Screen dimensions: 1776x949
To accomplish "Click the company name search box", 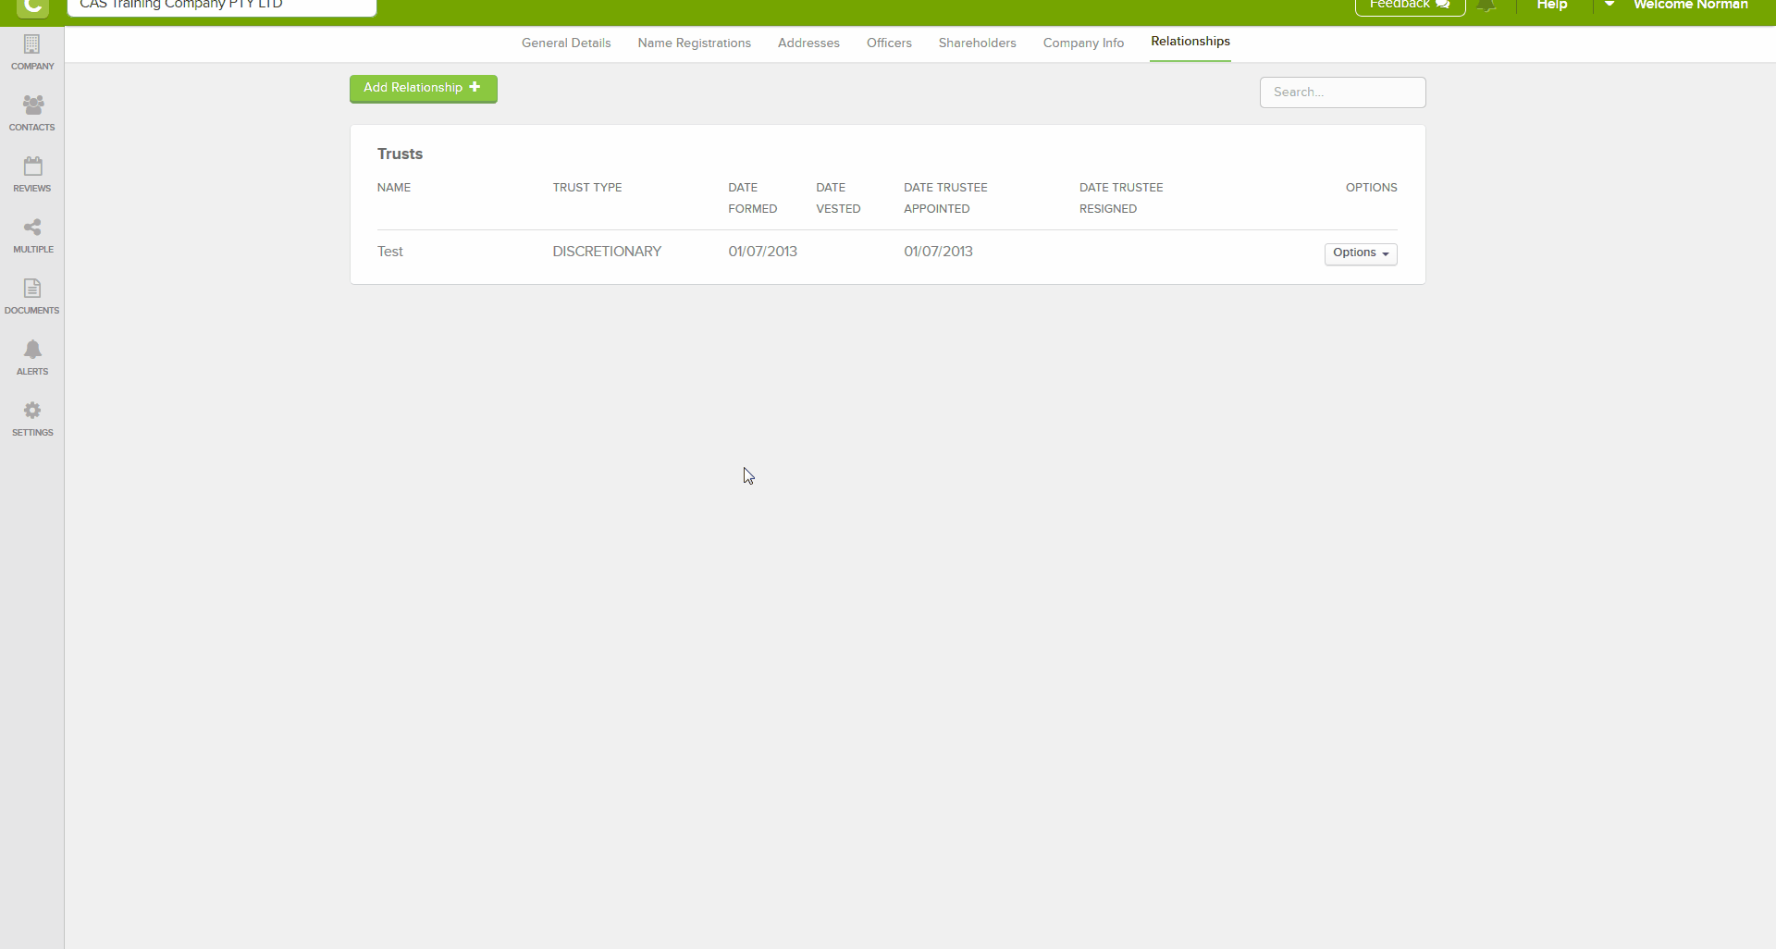I will click(222, 6).
